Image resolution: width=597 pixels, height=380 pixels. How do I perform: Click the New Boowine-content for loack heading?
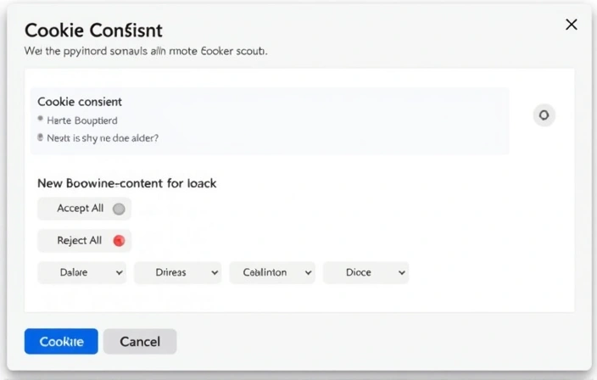pyautogui.click(x=127, y=183)
